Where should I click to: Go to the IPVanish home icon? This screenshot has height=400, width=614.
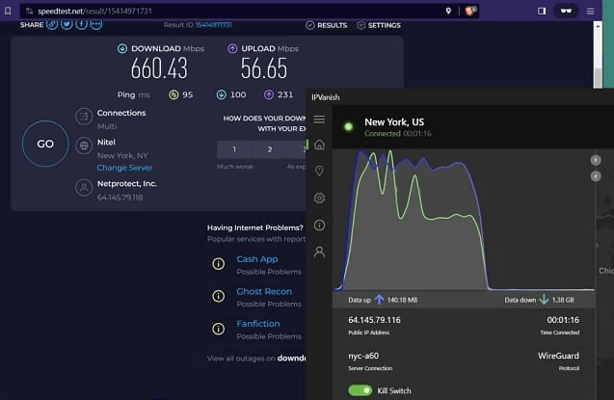coord(320,145)
